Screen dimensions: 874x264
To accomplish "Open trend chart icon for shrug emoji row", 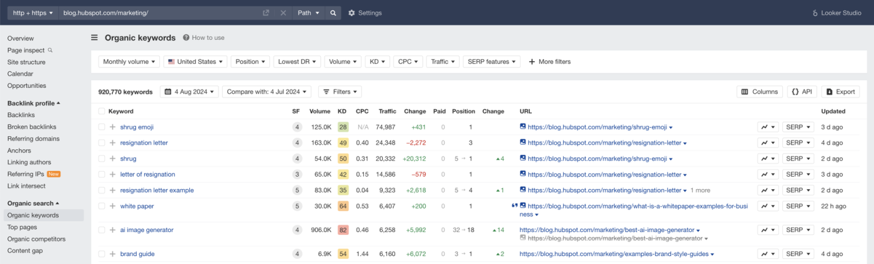I will tap(767, 127).
